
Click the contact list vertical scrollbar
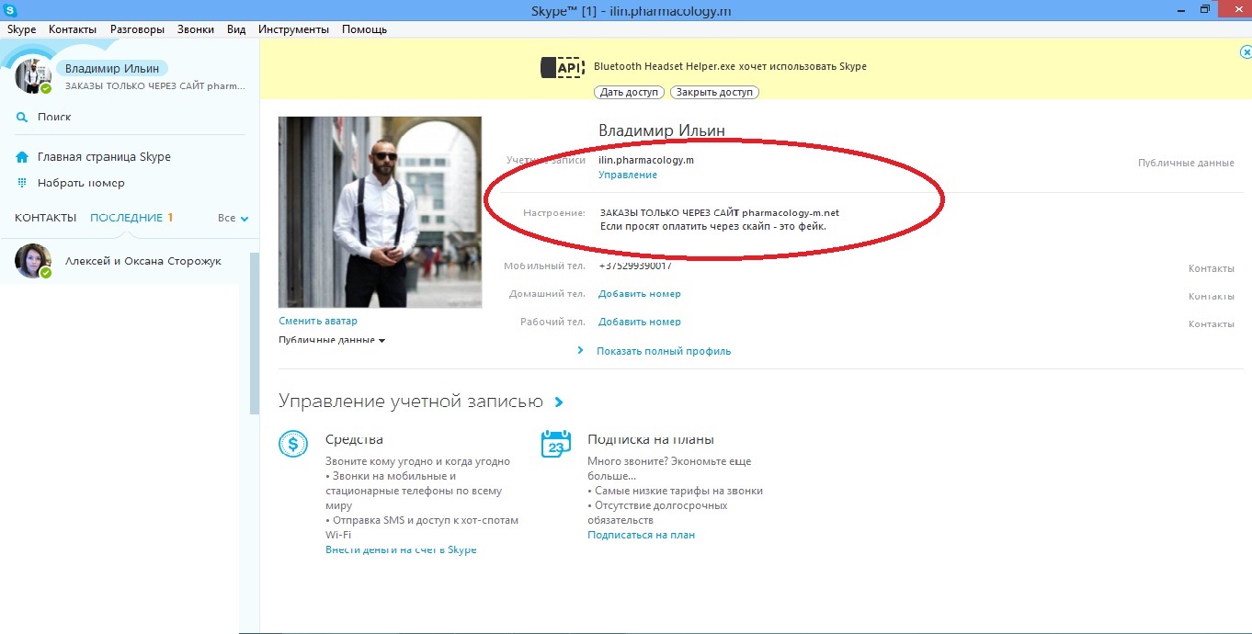[x=255, y=333]
